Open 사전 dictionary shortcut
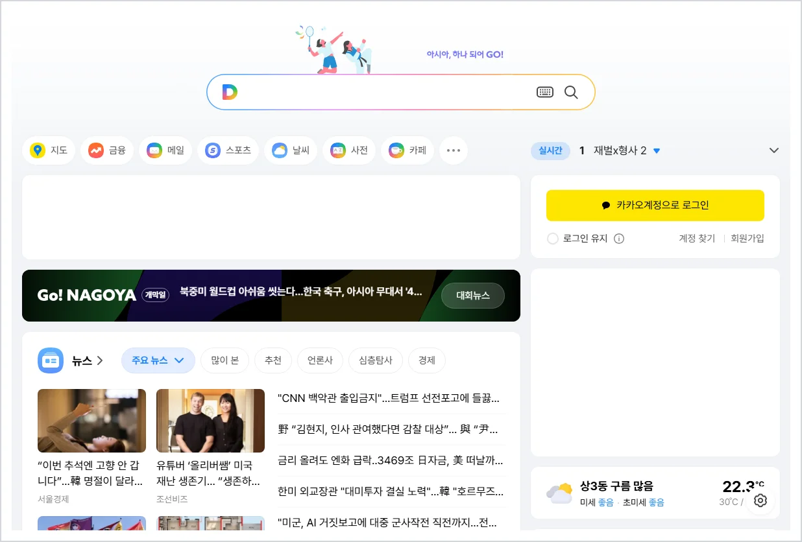This screenshot has width=802, height=542. 349,150
